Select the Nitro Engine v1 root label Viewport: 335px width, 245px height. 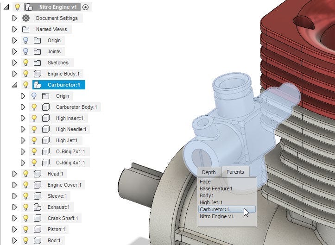coord(58,7)
